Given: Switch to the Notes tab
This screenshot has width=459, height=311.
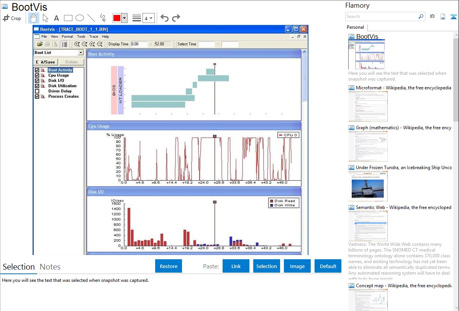Looking at the screenshot, I should (50, 267).
